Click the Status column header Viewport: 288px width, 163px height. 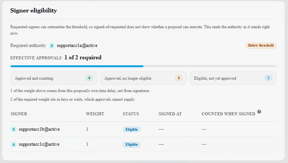(x=131, y=114)
